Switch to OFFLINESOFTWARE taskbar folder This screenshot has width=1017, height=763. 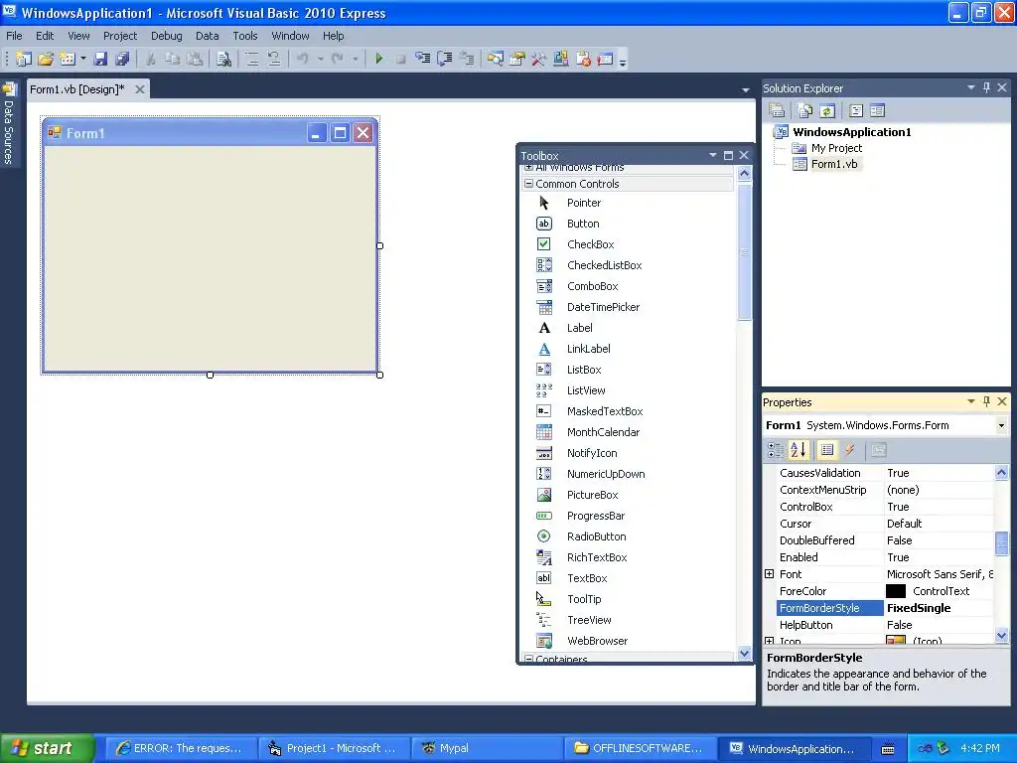coord(640,748)
